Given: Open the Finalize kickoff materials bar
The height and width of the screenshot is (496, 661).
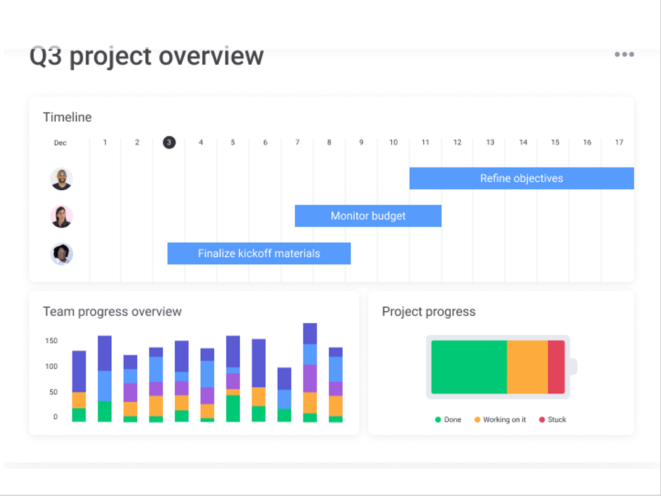Looking at the screenshot, I should [259, 253].
